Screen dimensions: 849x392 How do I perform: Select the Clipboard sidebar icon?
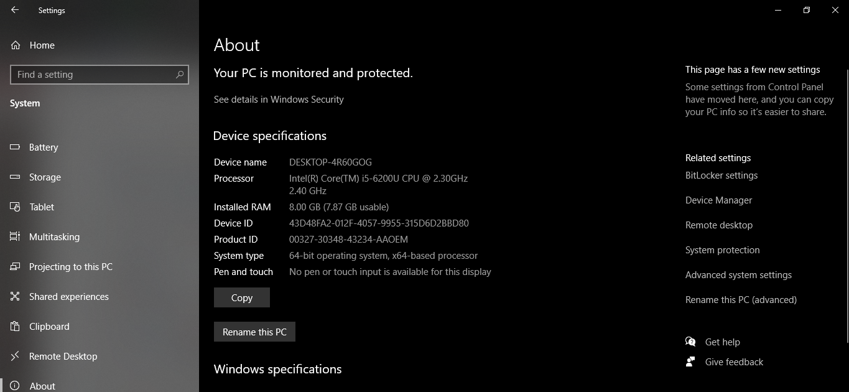pyautogui.click(x=14, y=326)
